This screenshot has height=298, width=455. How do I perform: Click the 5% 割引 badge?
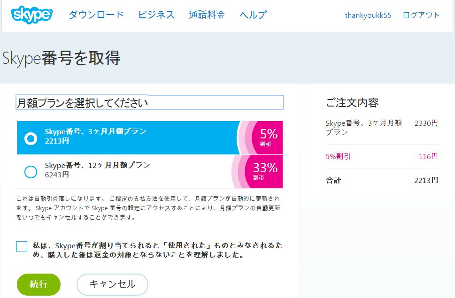(x=260, y=138)
